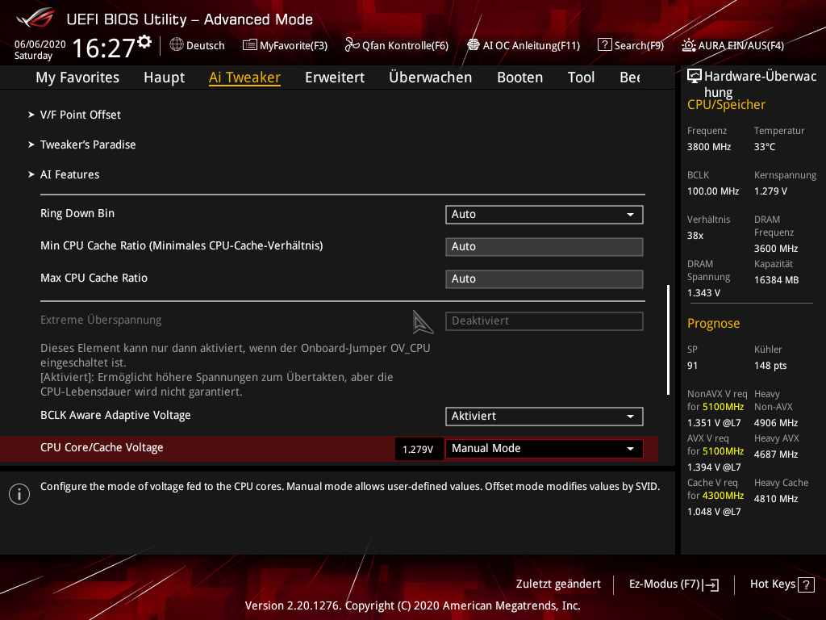Click Search(F9) label
Viewport: 826px width, 620px height.
coord(639,45)
